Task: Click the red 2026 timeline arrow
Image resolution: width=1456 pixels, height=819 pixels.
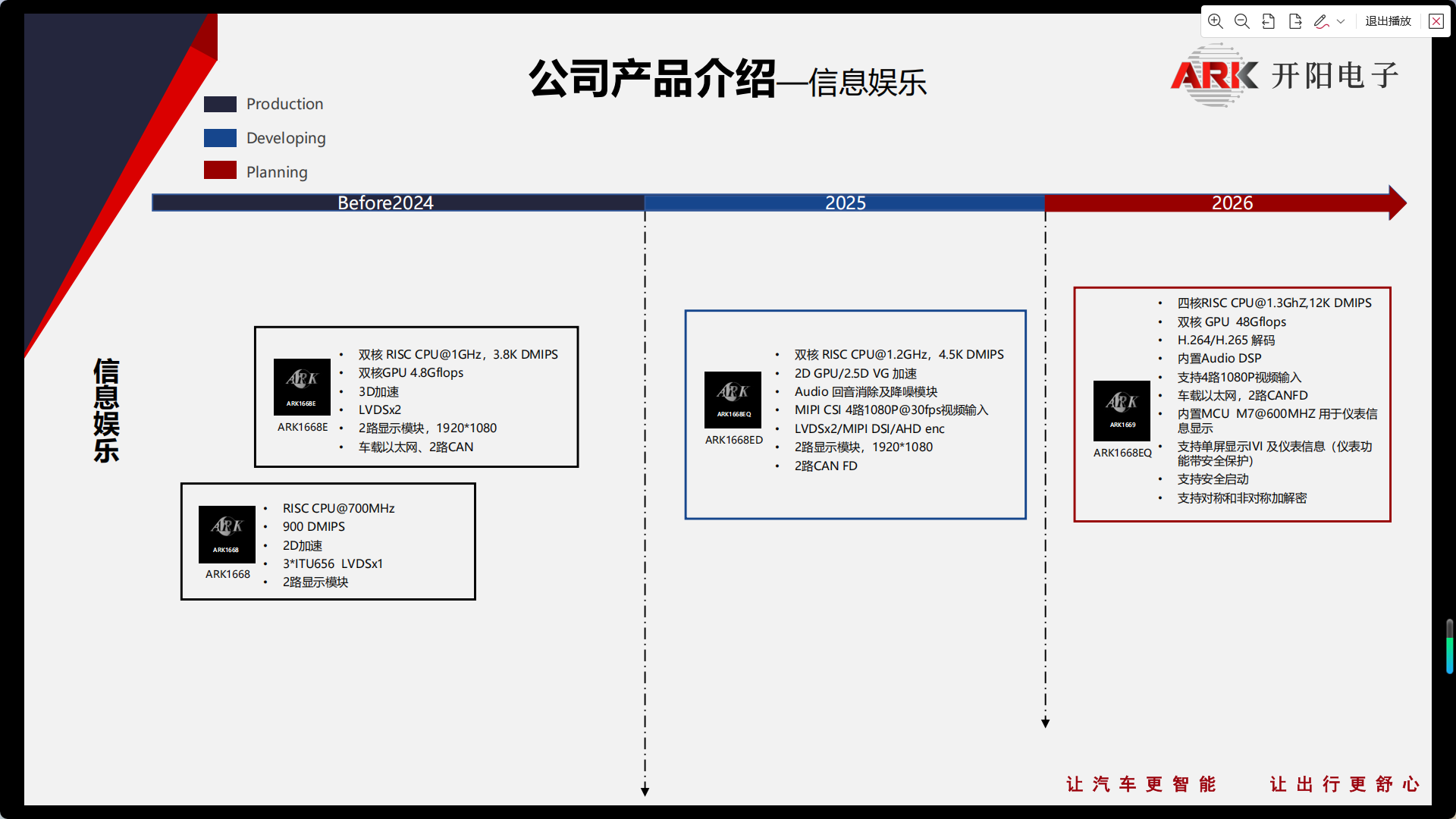Action: [1232, 202]
